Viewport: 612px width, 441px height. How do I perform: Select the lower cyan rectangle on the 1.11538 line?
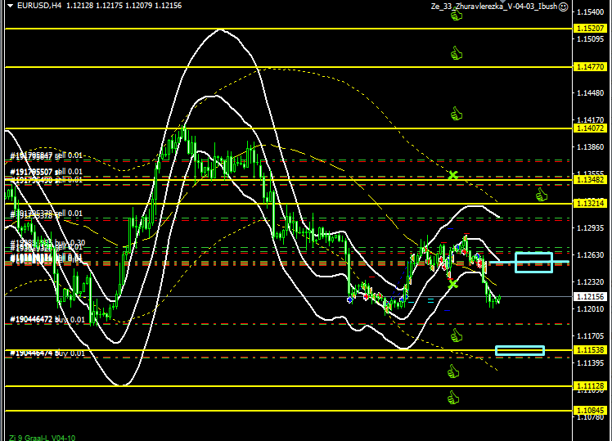520,351
